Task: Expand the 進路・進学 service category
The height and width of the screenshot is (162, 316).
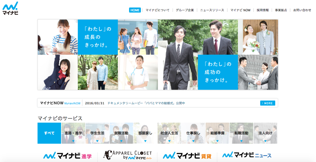Action: tap(73, 133)
